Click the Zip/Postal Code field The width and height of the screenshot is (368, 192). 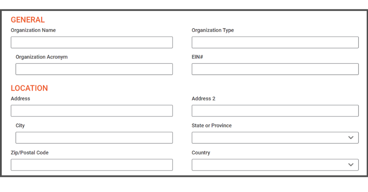tap(92, 165)
